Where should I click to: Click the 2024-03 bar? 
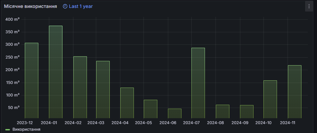[x=103, y=90]
